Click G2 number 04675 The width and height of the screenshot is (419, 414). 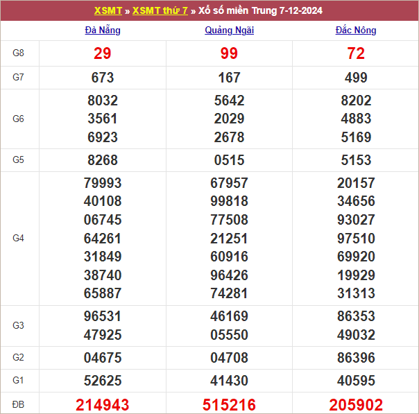(x=103, y=358)
